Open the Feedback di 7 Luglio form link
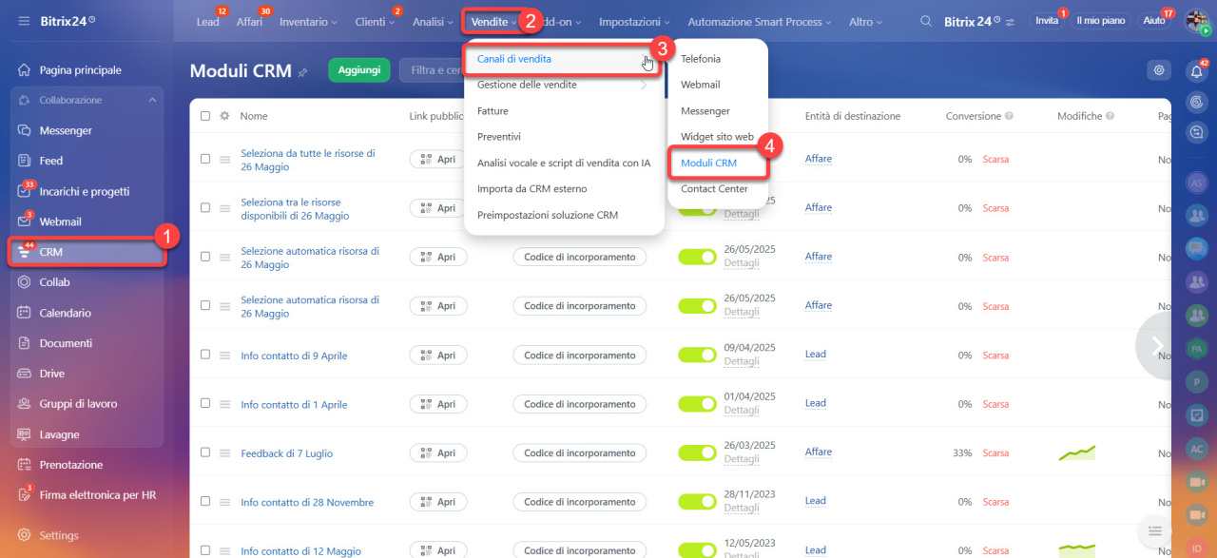The height and width of the screenshot is (558, 1217). point(287,453)
